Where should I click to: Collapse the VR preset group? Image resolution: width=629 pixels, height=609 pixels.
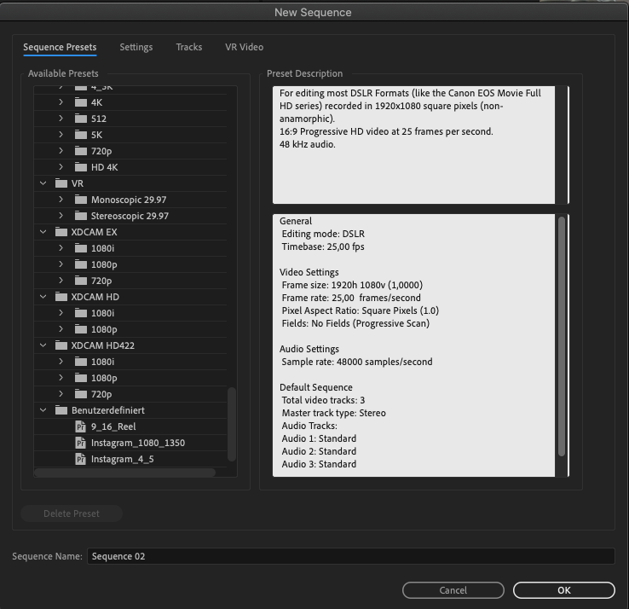[x=43, y=183]
